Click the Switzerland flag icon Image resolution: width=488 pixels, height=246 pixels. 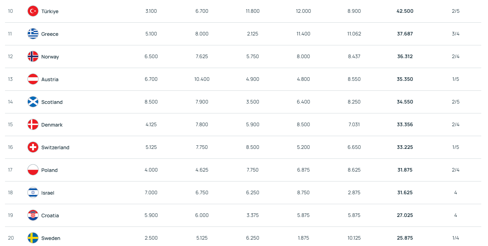click(x=33, y=147)
